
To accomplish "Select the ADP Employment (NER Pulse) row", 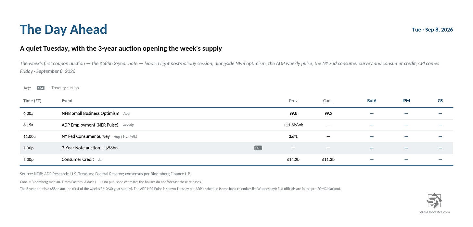I will point(236,125).
